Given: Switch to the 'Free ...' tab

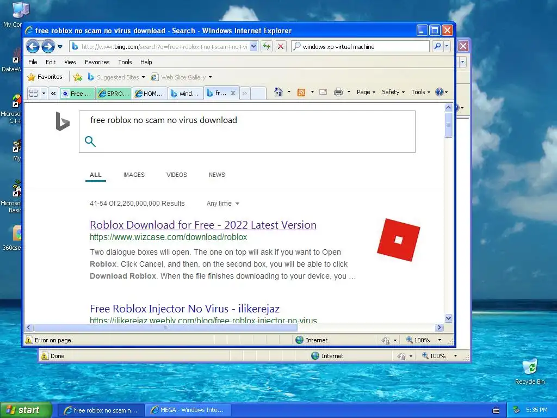Looking at the screenshot, I should [77, 94].
